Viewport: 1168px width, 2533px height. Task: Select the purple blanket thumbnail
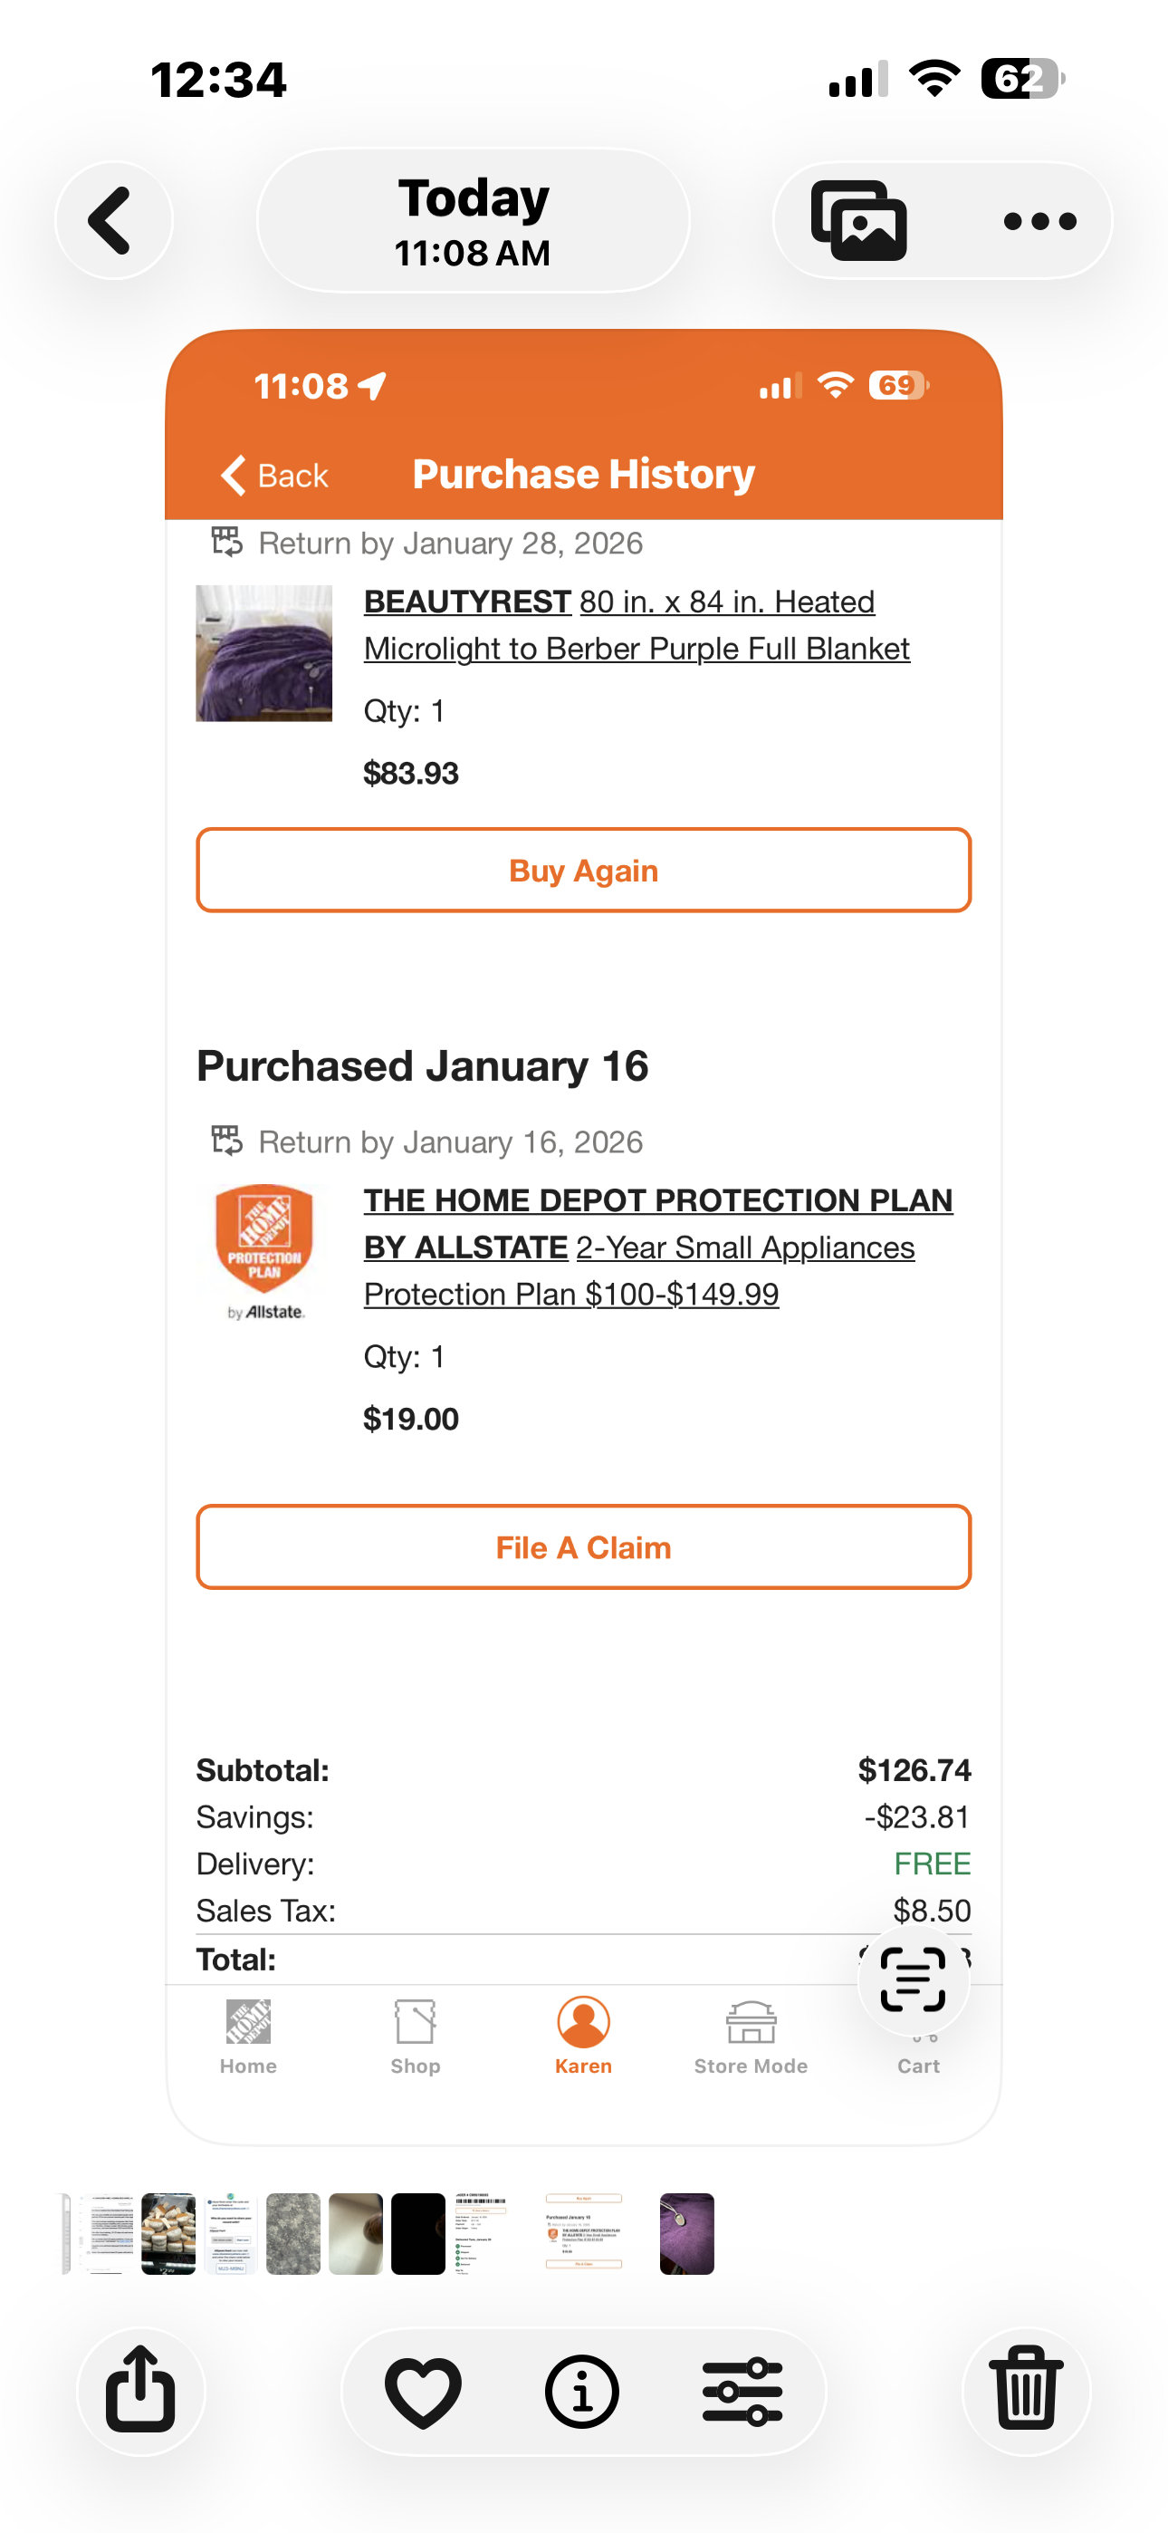pyautogui.click(x=686, y=2233)
